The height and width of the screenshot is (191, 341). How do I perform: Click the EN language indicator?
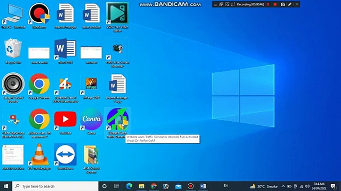click(226, 186)
